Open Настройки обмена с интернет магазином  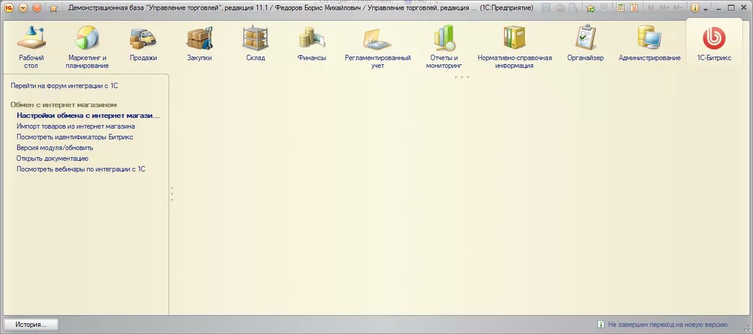tap(89, 116)
